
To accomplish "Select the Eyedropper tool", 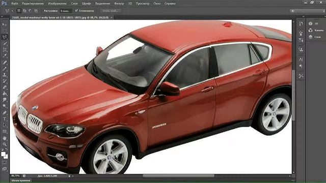I will 5,56.
